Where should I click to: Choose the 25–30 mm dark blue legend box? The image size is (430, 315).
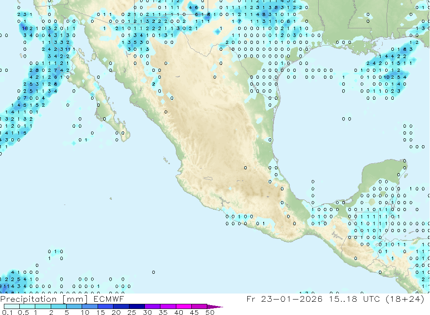pos(137,306)
